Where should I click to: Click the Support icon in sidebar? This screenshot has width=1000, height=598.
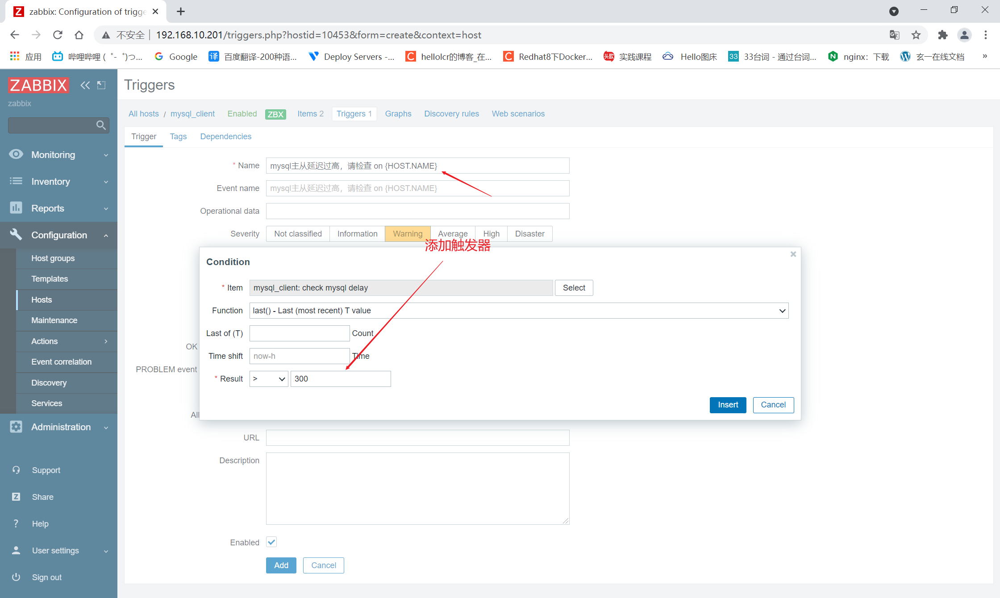[x=16, y=470]
